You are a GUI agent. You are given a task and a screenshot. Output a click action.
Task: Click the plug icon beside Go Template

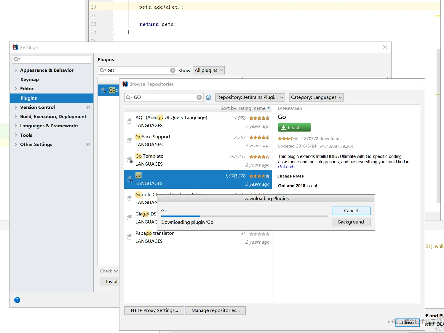click(x=130, y=160)
